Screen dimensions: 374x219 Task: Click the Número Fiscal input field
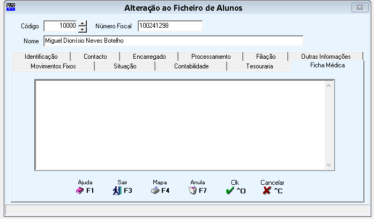[170, 26]
